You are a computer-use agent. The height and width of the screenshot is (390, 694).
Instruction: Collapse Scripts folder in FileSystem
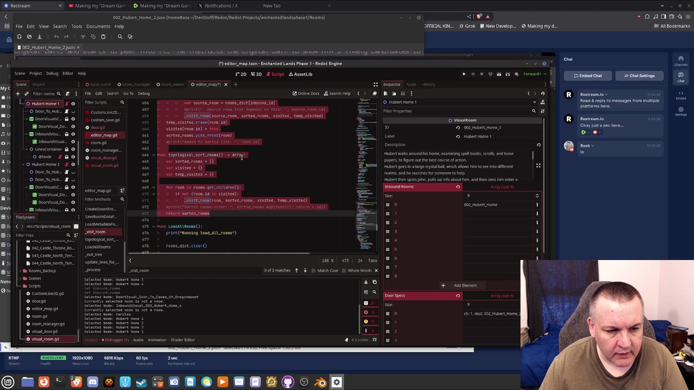click(x=20, y=286)
